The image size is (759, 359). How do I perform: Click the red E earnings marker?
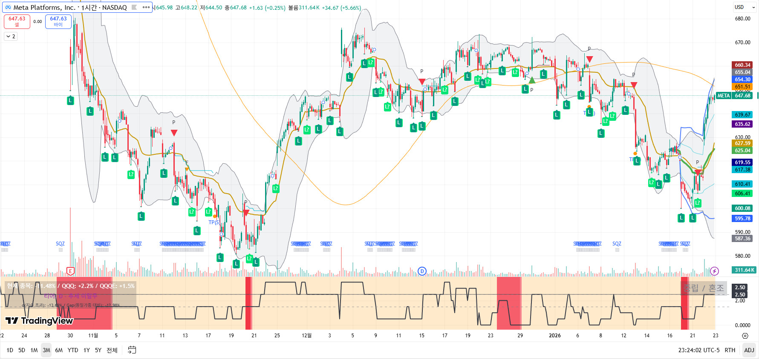71,271
